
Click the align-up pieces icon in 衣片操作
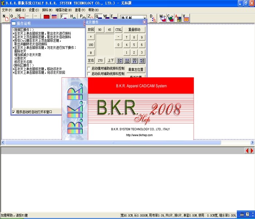pyautogui.click(x=134, y=61)
